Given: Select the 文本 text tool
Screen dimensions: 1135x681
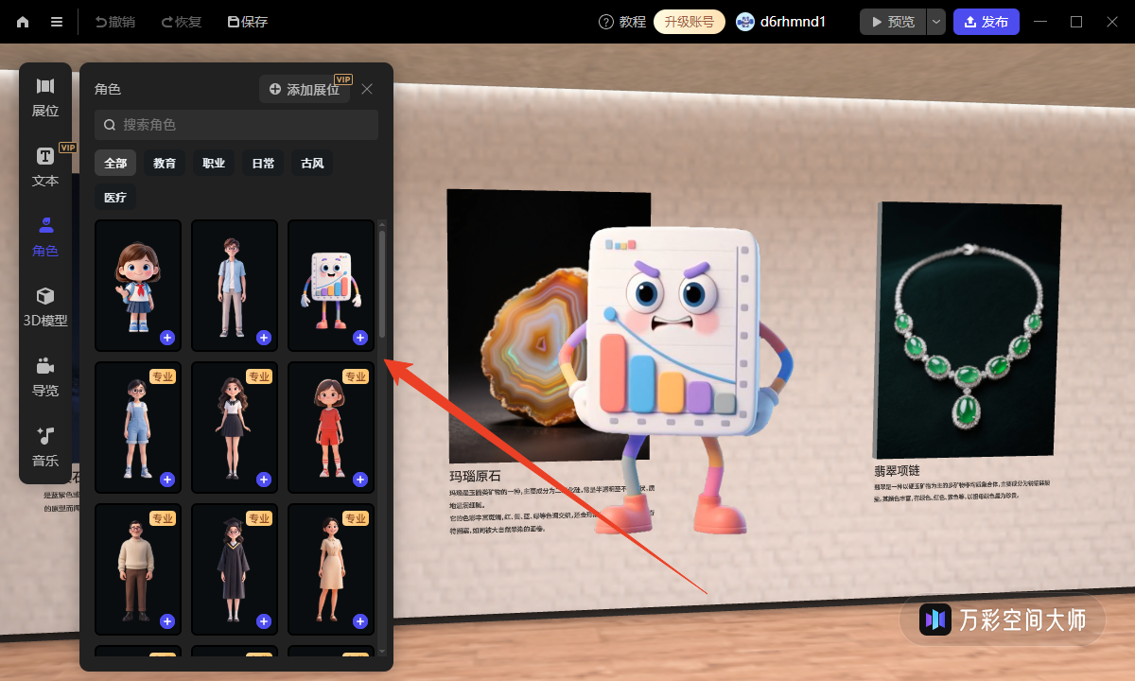Looking at the screenshot, I should pos(45,167).
